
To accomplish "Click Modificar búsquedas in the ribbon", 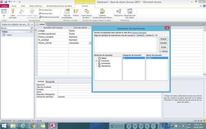I will coord(49,17).
